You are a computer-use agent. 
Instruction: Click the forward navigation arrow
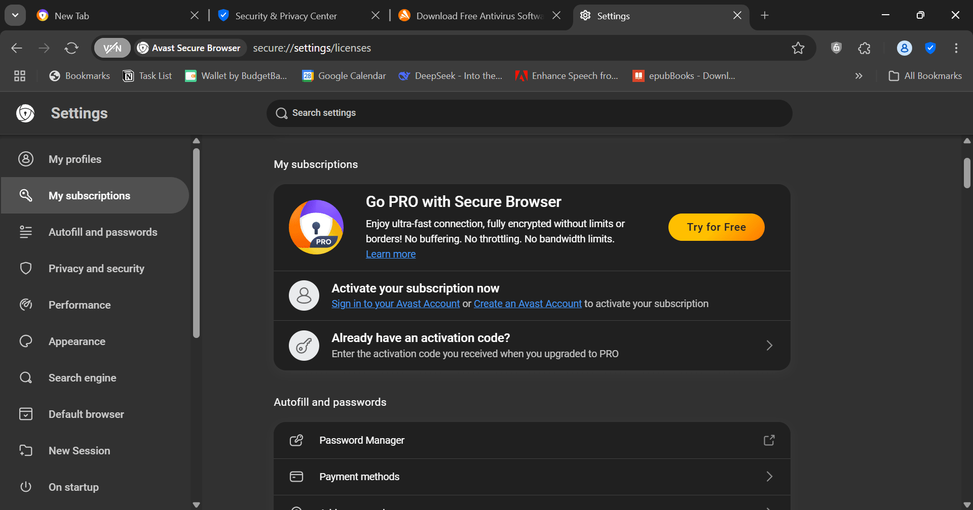tap(44, 48)
